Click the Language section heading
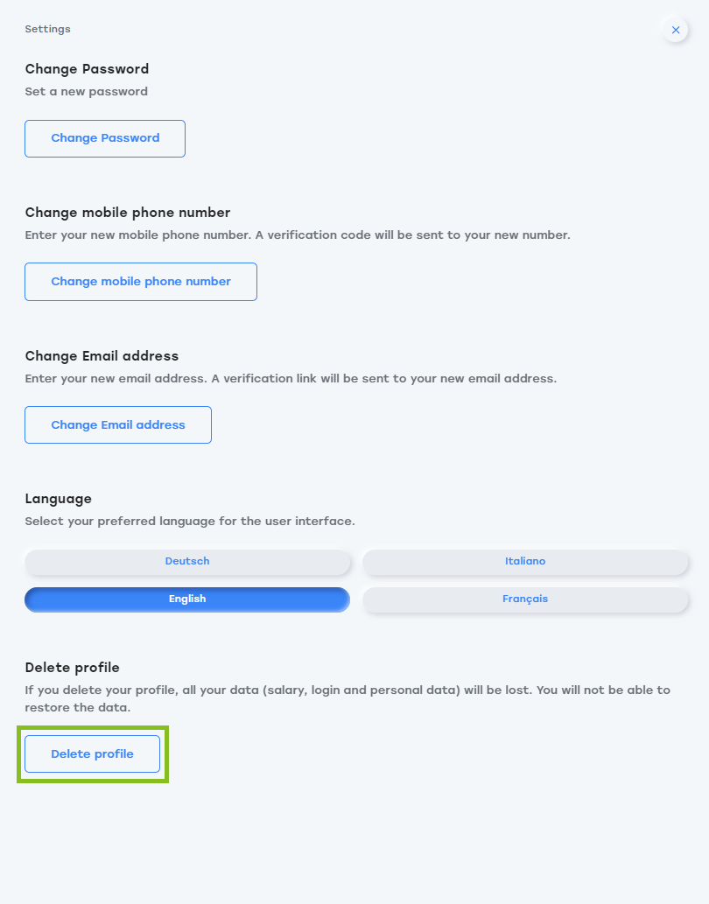Viewport: 709px width, 904px height. (x=59, y=500)
